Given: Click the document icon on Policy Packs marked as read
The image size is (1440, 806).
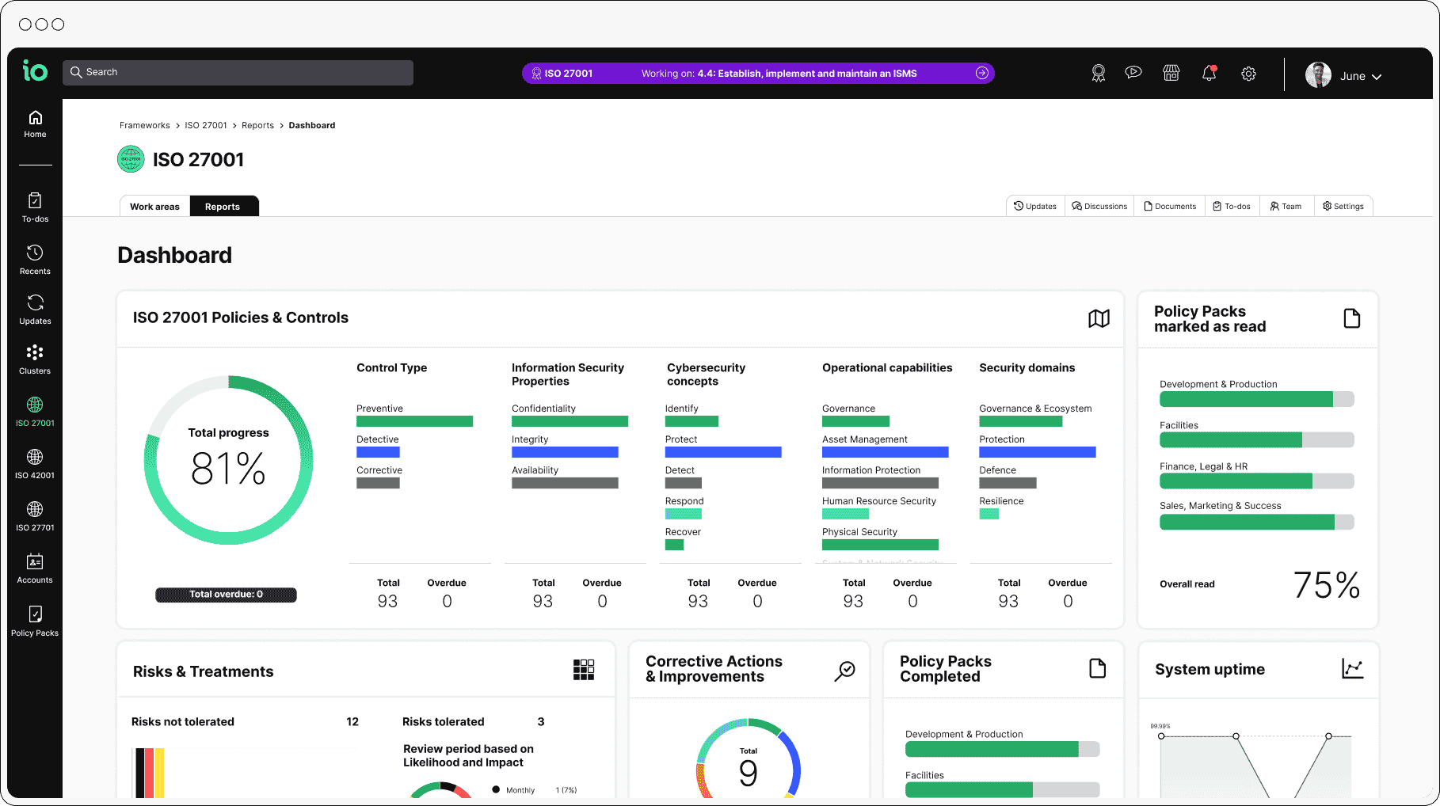Looking at the screenshot, I should pos(1352,318).
